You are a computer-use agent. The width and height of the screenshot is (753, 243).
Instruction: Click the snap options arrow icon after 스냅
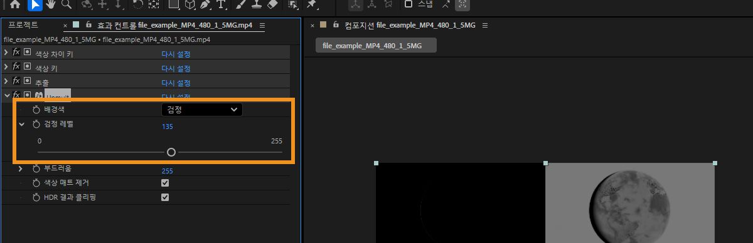click(x=446, y=4)
